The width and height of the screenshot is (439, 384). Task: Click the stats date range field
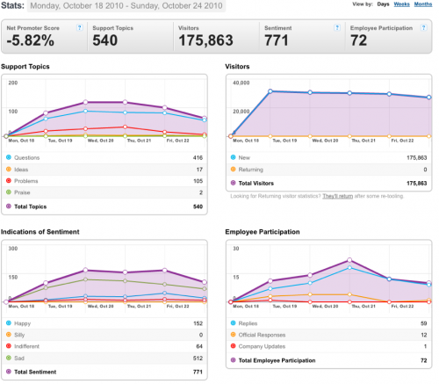pos(126,6)
